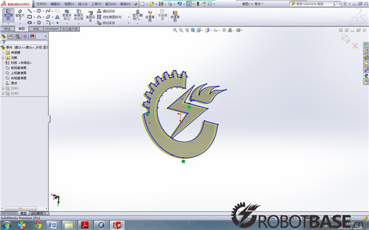Image resolution: width=369 pixels, height=230 pixels.
Task: Select the Straight Slot sketch tool
Action: pos(30,23)
